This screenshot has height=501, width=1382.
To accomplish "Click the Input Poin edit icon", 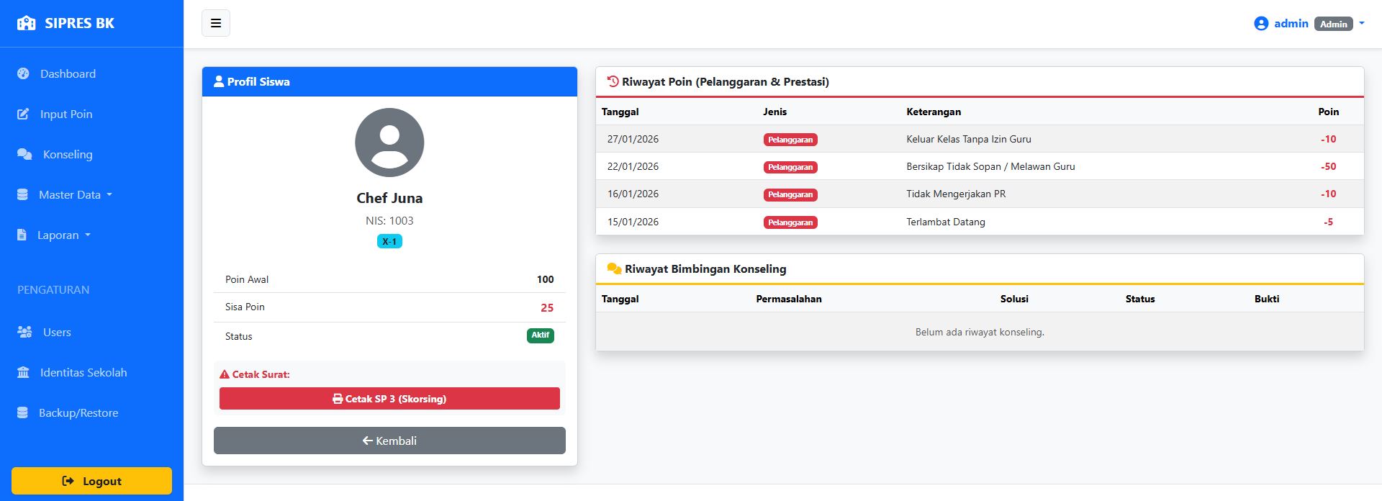I will [x=23, y=114].
